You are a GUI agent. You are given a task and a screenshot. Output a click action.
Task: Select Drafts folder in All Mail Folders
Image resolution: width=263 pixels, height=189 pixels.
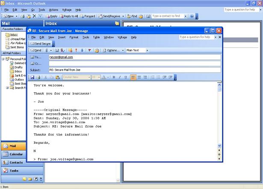(18, 67)
